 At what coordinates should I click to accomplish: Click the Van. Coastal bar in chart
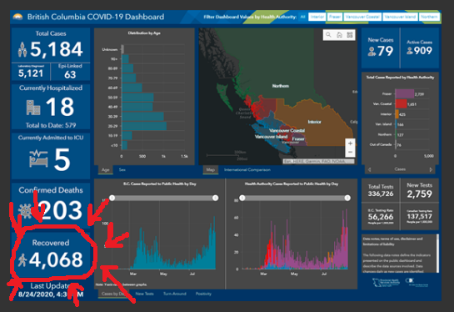401,104
